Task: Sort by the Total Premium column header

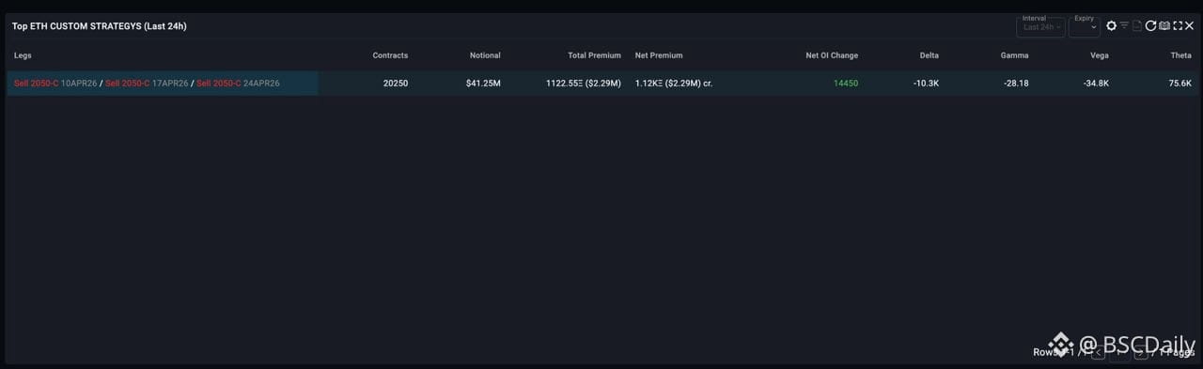Action: click(x=594, y=55)
